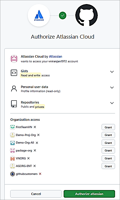Click the X mark next to Demo-Proj-Org

(x=38, y=135)
